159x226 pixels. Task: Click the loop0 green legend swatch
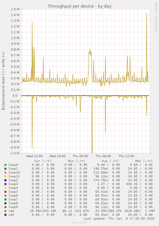pos(5,165)
